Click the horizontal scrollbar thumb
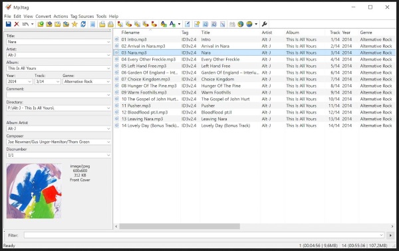 (180, 226)
